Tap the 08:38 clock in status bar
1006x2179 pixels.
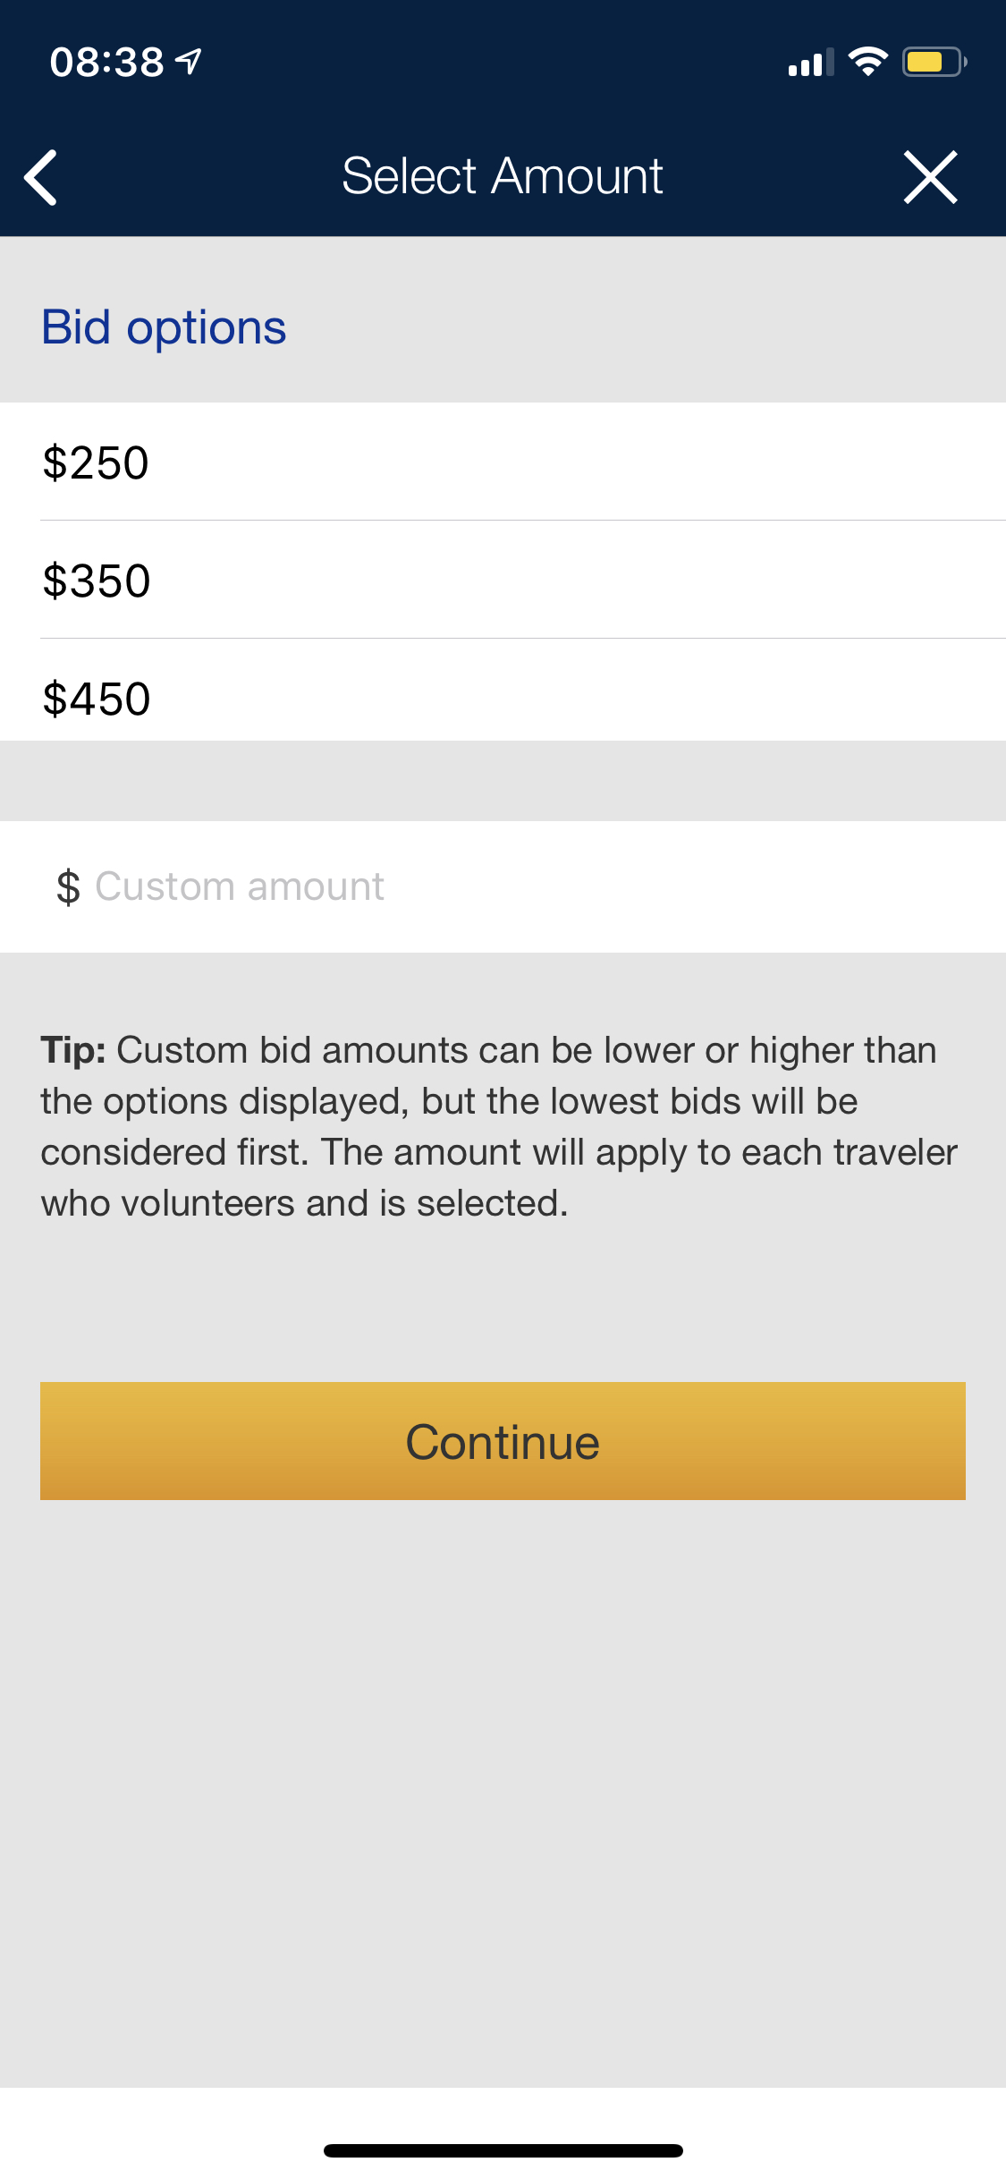click(x=107, y=63)
